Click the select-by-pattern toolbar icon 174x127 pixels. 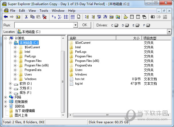tap(105, 17)
